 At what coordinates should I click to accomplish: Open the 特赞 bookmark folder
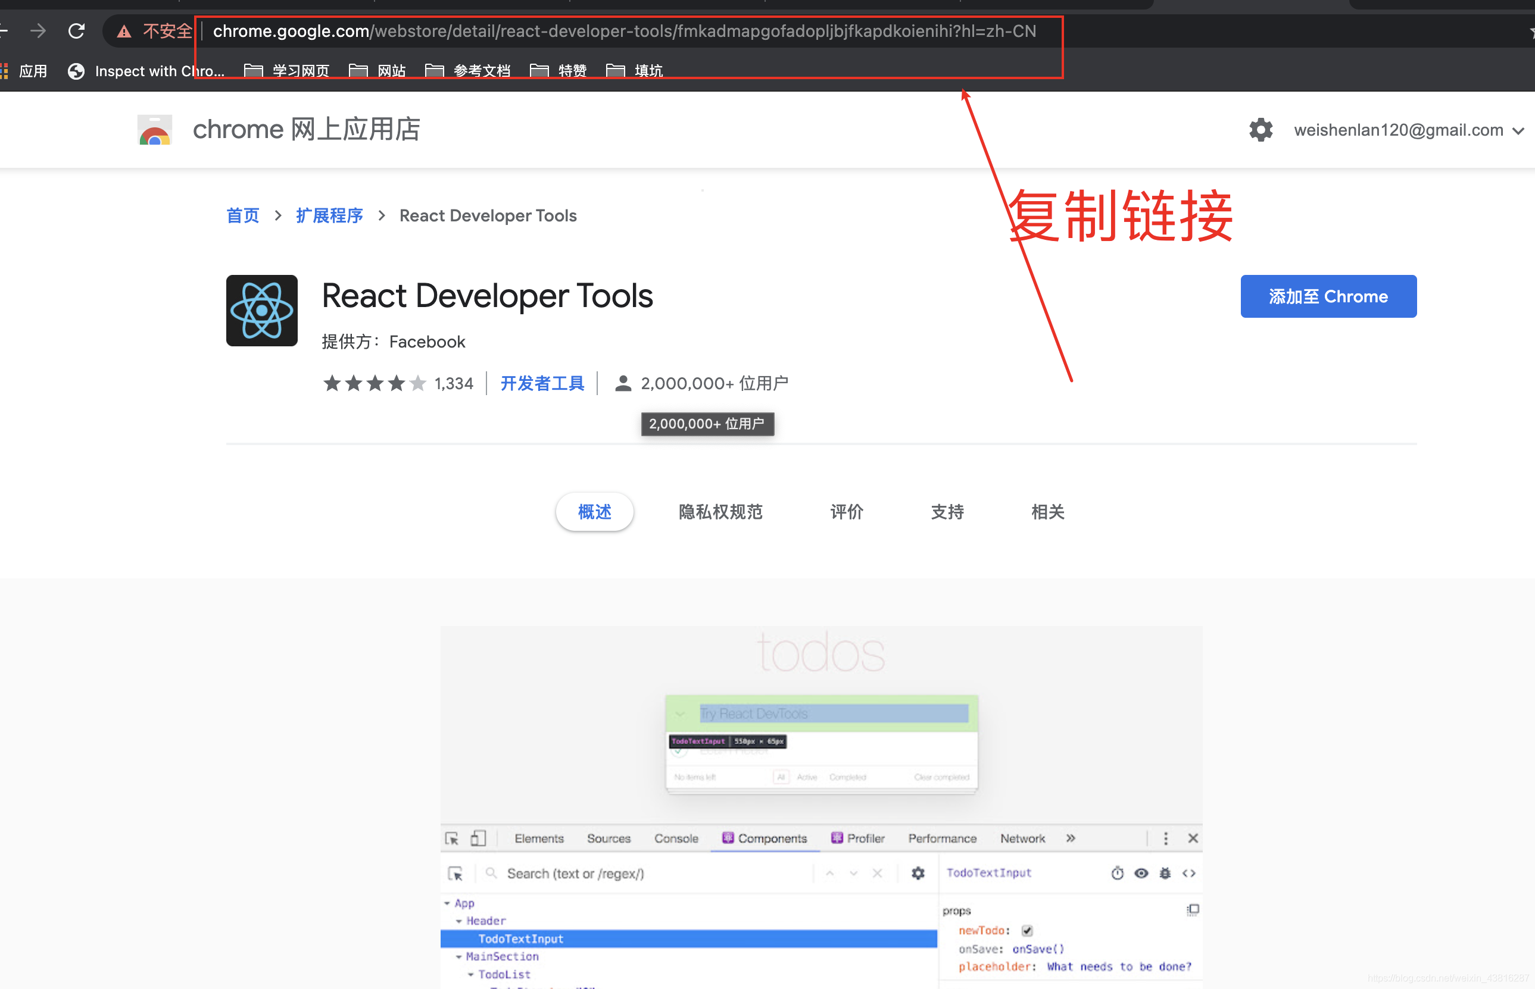559,71
